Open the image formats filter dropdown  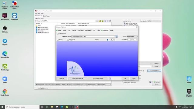pyautogui.click(x=73, y=85)
